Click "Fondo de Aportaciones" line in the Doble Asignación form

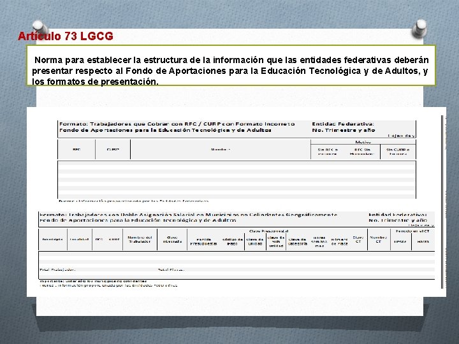138,220
